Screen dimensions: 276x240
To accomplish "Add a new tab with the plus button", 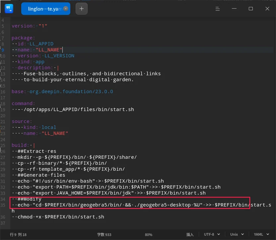I will click(x=82, y=9).
